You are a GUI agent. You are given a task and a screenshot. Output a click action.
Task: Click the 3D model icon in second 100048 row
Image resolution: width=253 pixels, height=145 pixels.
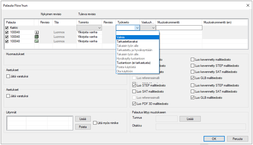click(x=37, y=37)
